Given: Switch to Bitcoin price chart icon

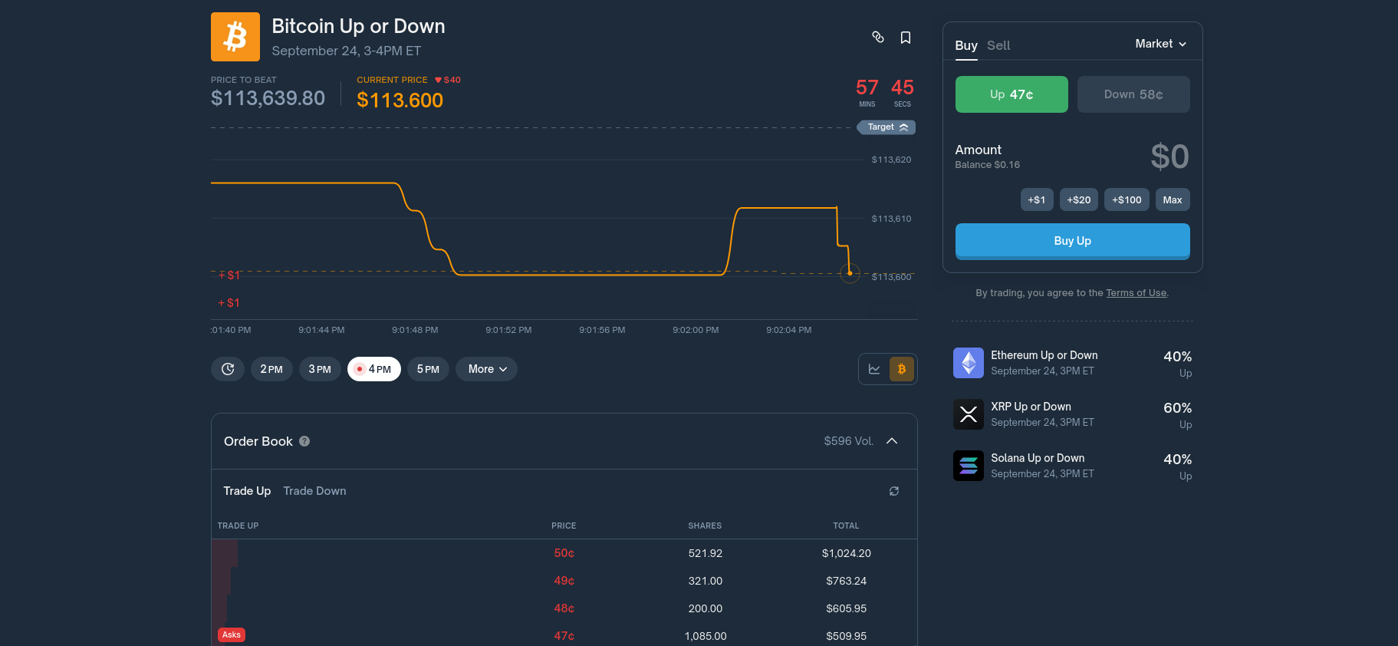Looking at the screenshot, I should click(902, 369).
